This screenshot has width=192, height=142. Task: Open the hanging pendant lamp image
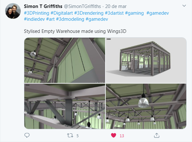(x=146, y=106)
